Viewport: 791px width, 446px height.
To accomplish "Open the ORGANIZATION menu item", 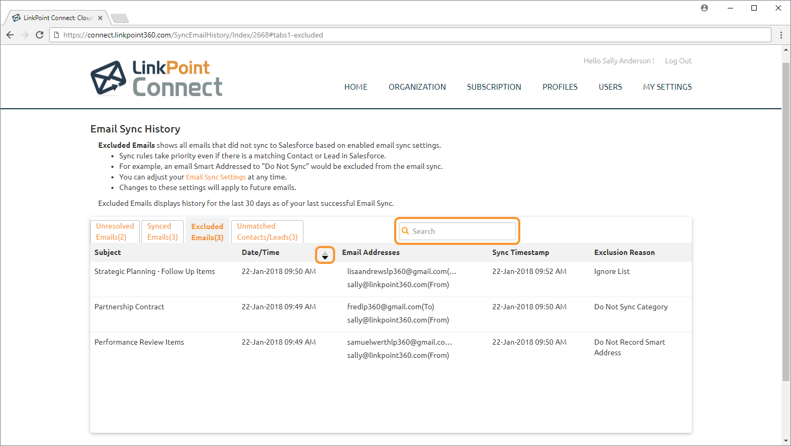I will (x=417, y=87).
